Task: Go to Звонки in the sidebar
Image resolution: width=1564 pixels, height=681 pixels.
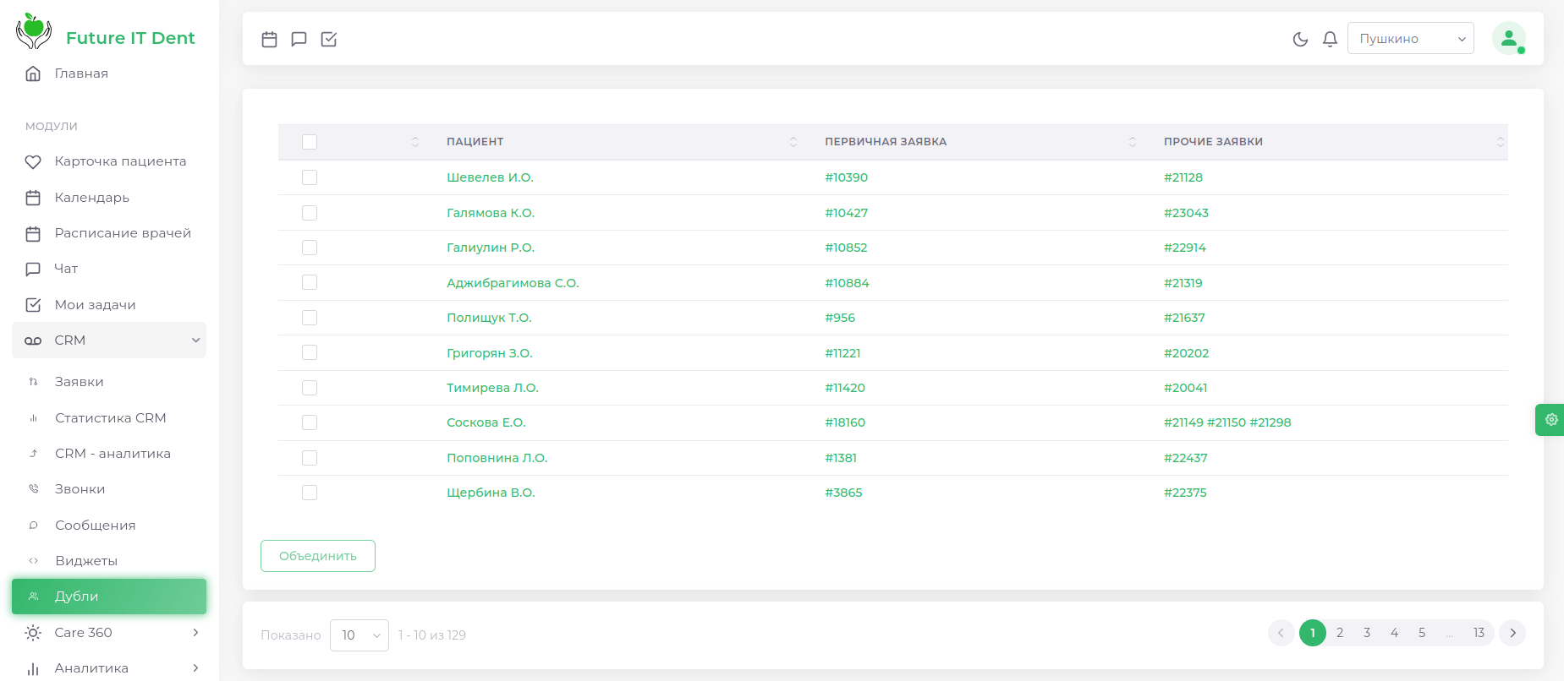Action: tap(80, 489)
